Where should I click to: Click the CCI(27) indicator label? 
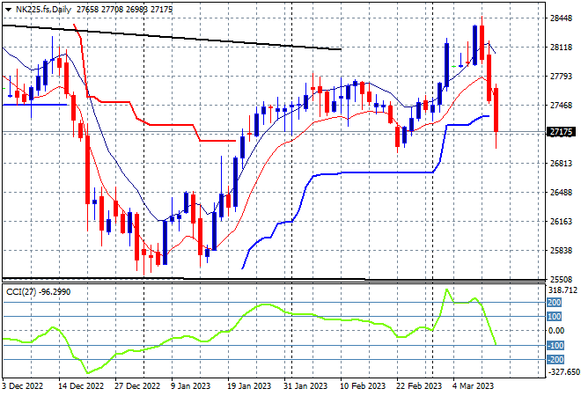pos(21,292)
